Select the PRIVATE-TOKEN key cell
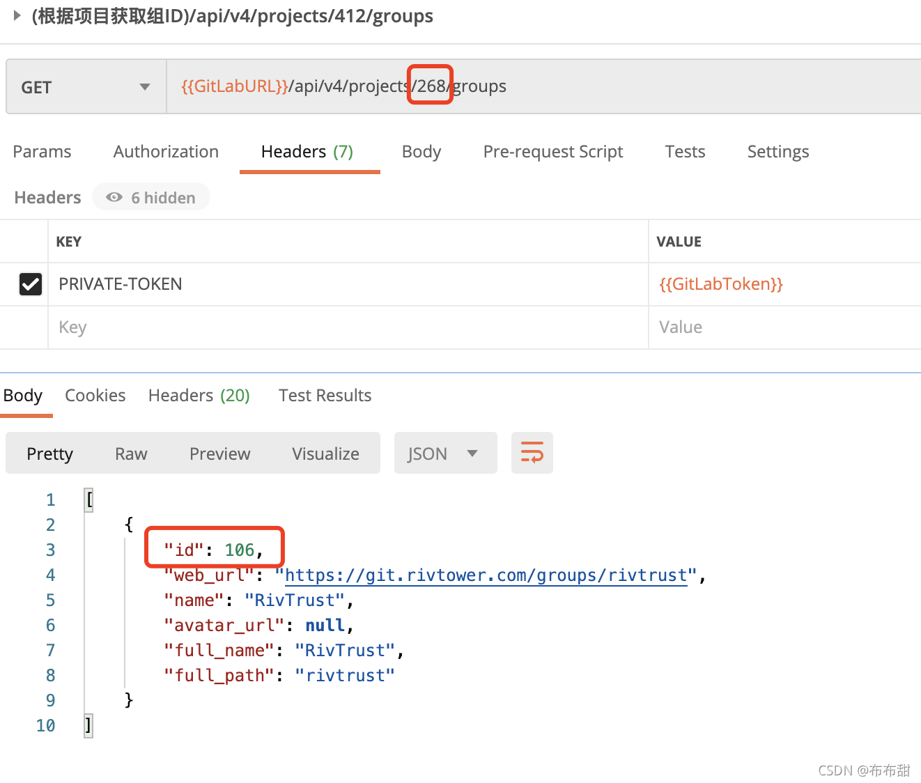Image resolution: width=921 pixels, height=783 pixels. 348,284
